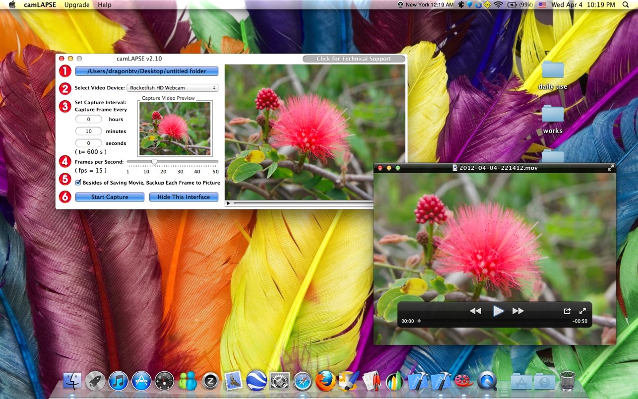
Task: Click the Frames per Second slider
Action: (154, 162)
